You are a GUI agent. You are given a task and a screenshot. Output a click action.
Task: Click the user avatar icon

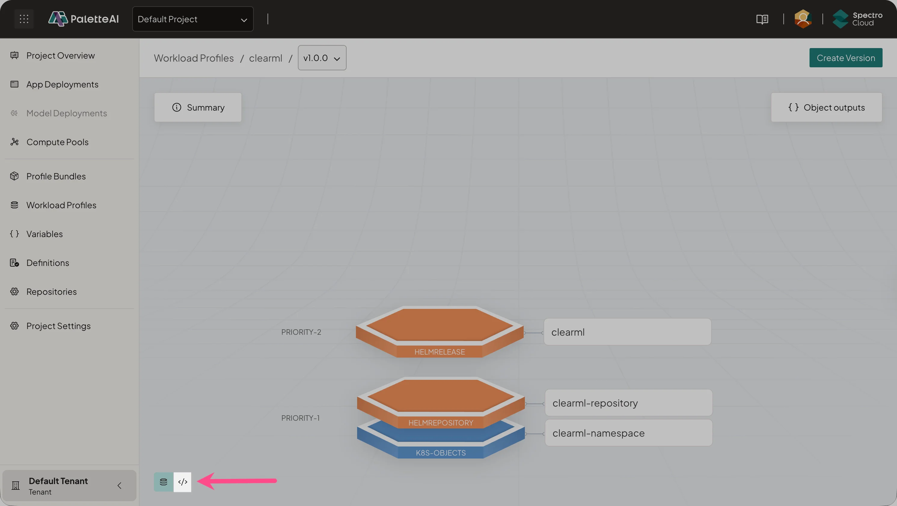point(803,19)
